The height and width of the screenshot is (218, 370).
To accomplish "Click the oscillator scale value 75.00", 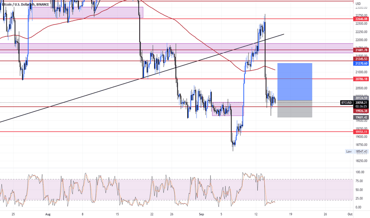I will (360, 181).
